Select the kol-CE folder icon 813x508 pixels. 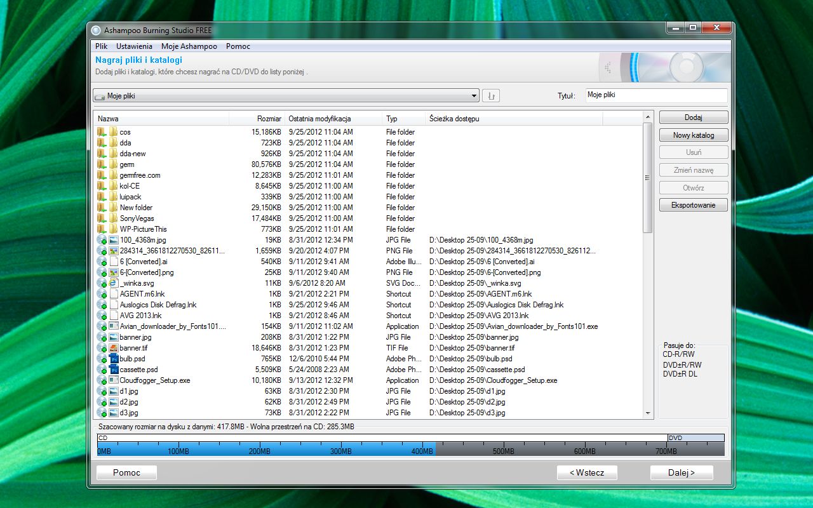pyautogui.click(x=114, y=186)
